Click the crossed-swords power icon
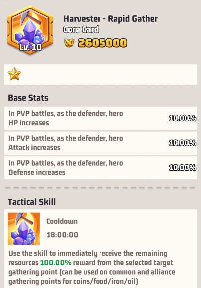 69,43
